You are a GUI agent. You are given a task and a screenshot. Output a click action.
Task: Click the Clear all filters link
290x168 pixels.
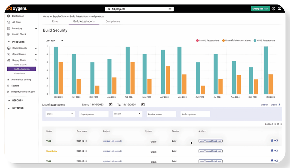click(264, 105)
